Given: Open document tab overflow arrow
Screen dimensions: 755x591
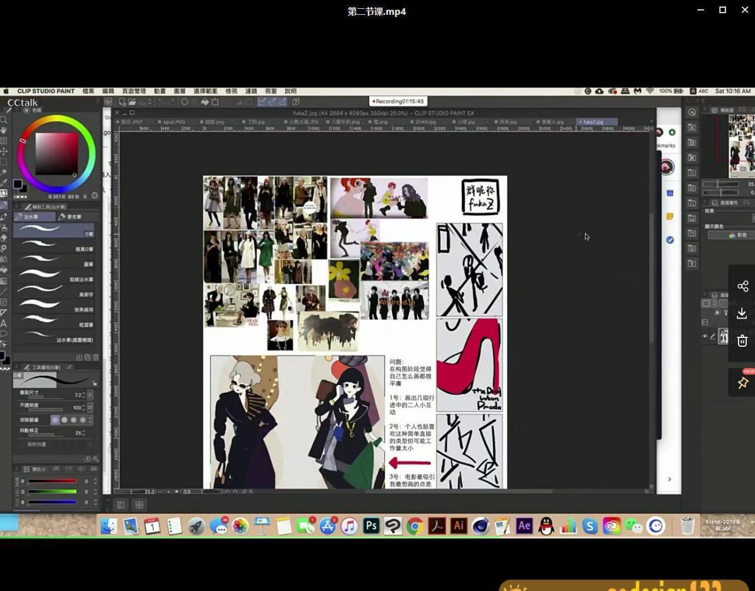Looking at the screenshot, I should [651, 122].
